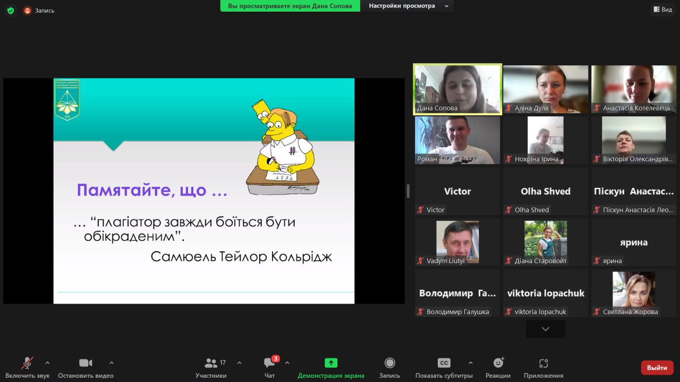Image resolution: width=680 pixels, height=382 pixels.
Task: Select Анастасія Котелевець's video tile
Action: coord(634,89)
